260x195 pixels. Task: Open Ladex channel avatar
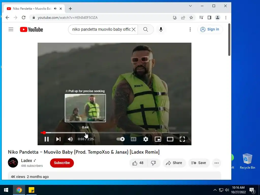(x=13, y=162)
